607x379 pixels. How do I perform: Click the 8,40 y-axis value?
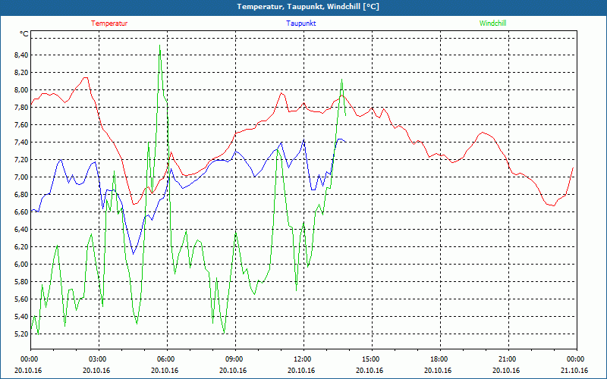click(x=21, y=55)
